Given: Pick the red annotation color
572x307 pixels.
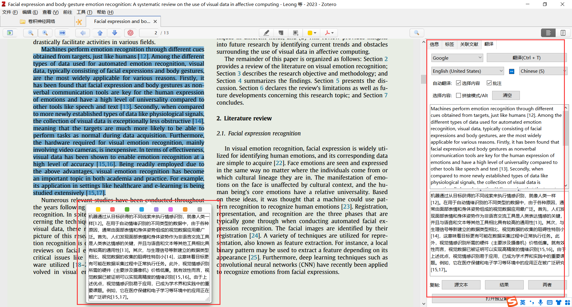Looking at the screenshot, I should (112, 209).
